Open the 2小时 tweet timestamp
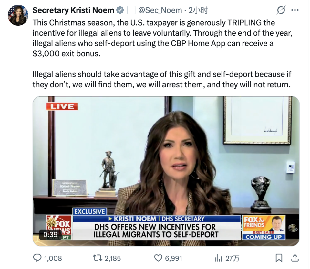310x269 pixels. (198, 10)
